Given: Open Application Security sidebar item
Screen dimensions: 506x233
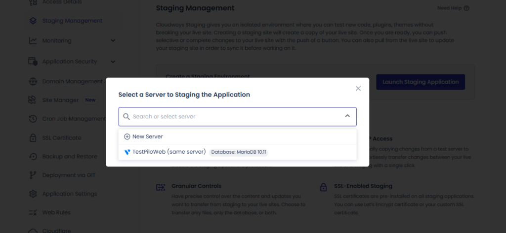Looking at the screenshot, I should click(69, 62).
